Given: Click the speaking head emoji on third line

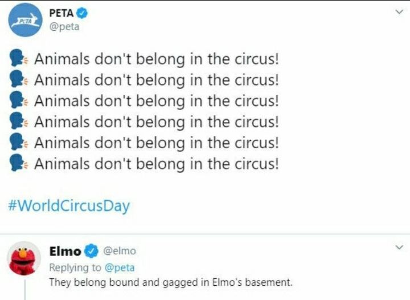Looking at the screenshot, I should pyautogui.click(x=19, y=101).
